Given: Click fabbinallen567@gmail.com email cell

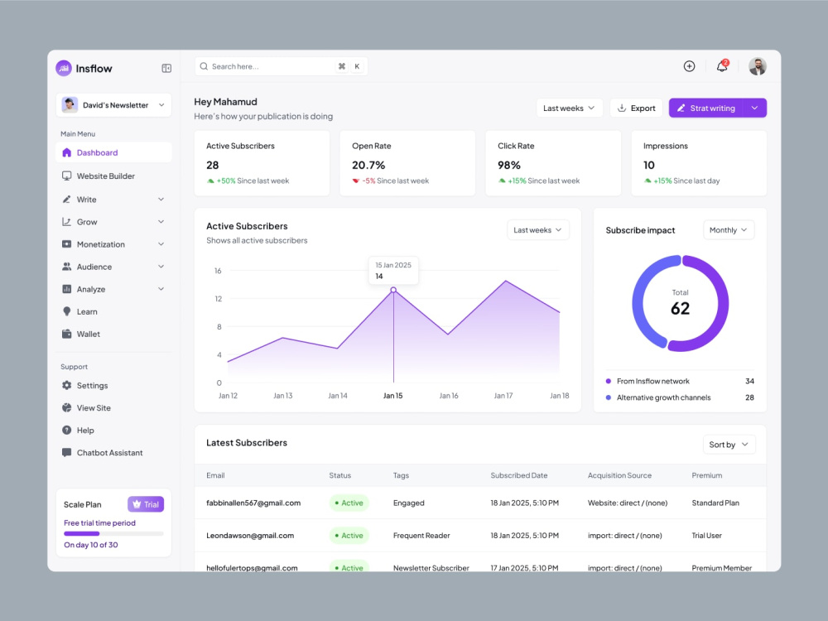Looking at the screenshot, I should 253,503.
